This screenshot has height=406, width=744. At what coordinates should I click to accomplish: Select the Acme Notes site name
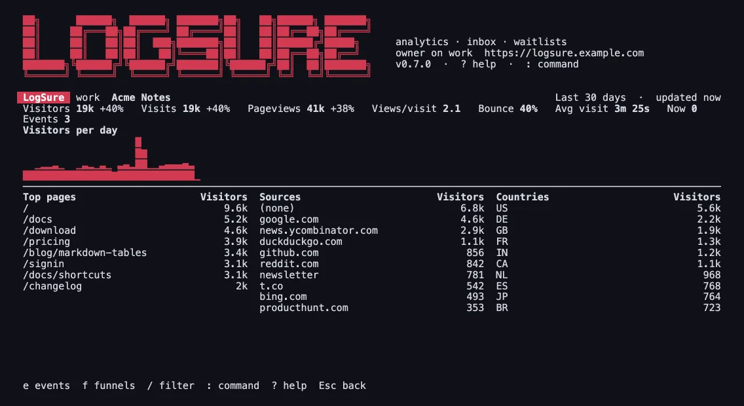point(141,98)
